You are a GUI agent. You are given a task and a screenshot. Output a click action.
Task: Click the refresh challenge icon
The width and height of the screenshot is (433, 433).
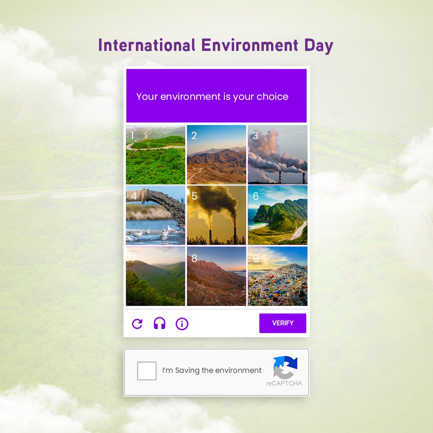tap(137, 324)
